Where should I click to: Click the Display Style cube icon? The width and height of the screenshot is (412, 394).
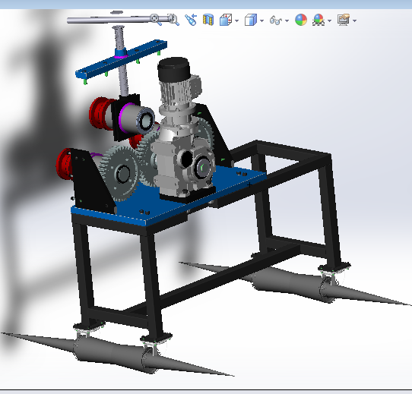(x=251, y=20)
